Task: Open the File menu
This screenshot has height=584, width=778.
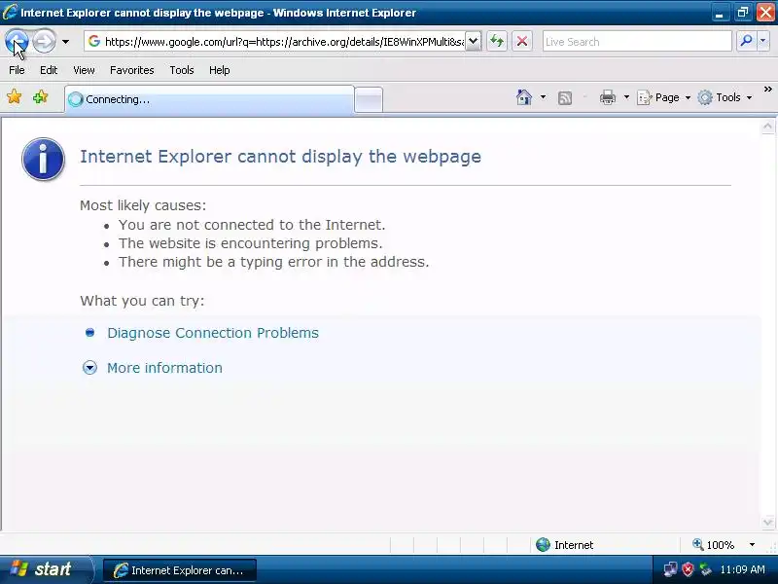Action: [17, 70]
